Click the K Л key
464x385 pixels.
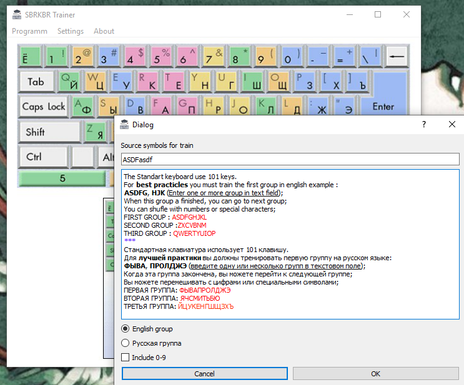tap(266, 106)
